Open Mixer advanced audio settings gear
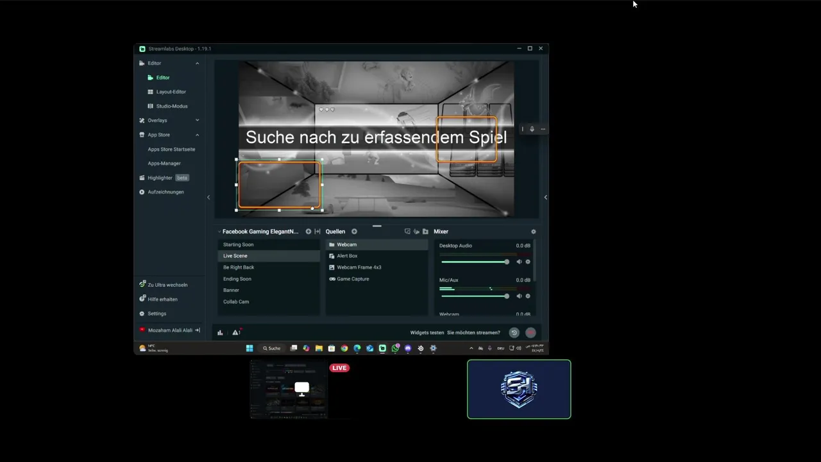 click(533, 232)
